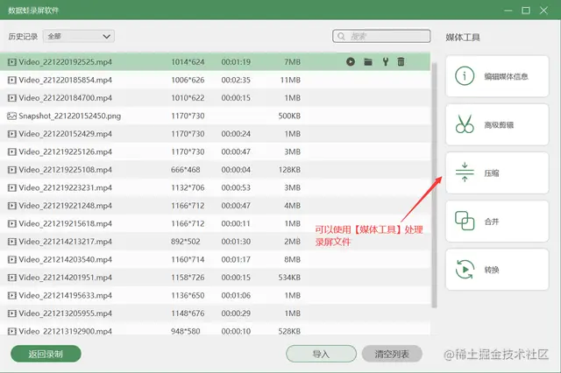Click the file list vertical scrollbar
561x373 pixels.
click(x=435, y=185)
